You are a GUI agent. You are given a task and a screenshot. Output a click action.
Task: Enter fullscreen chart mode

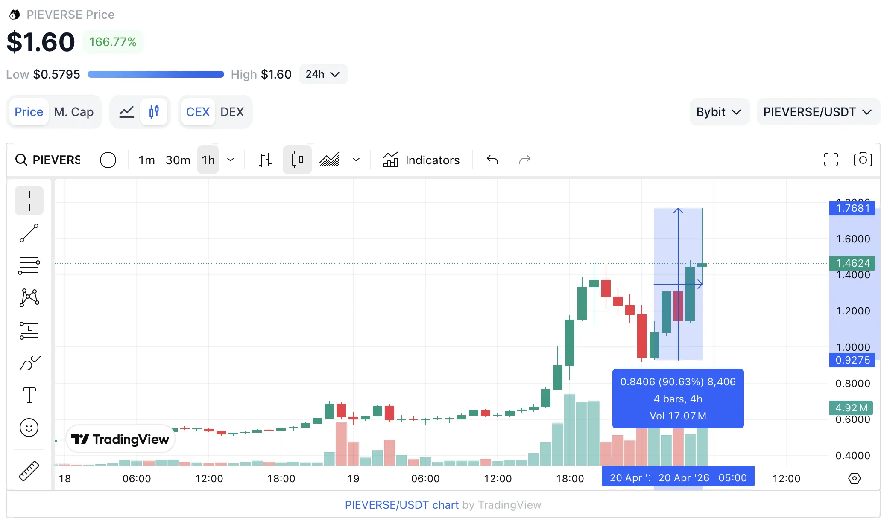830,160
